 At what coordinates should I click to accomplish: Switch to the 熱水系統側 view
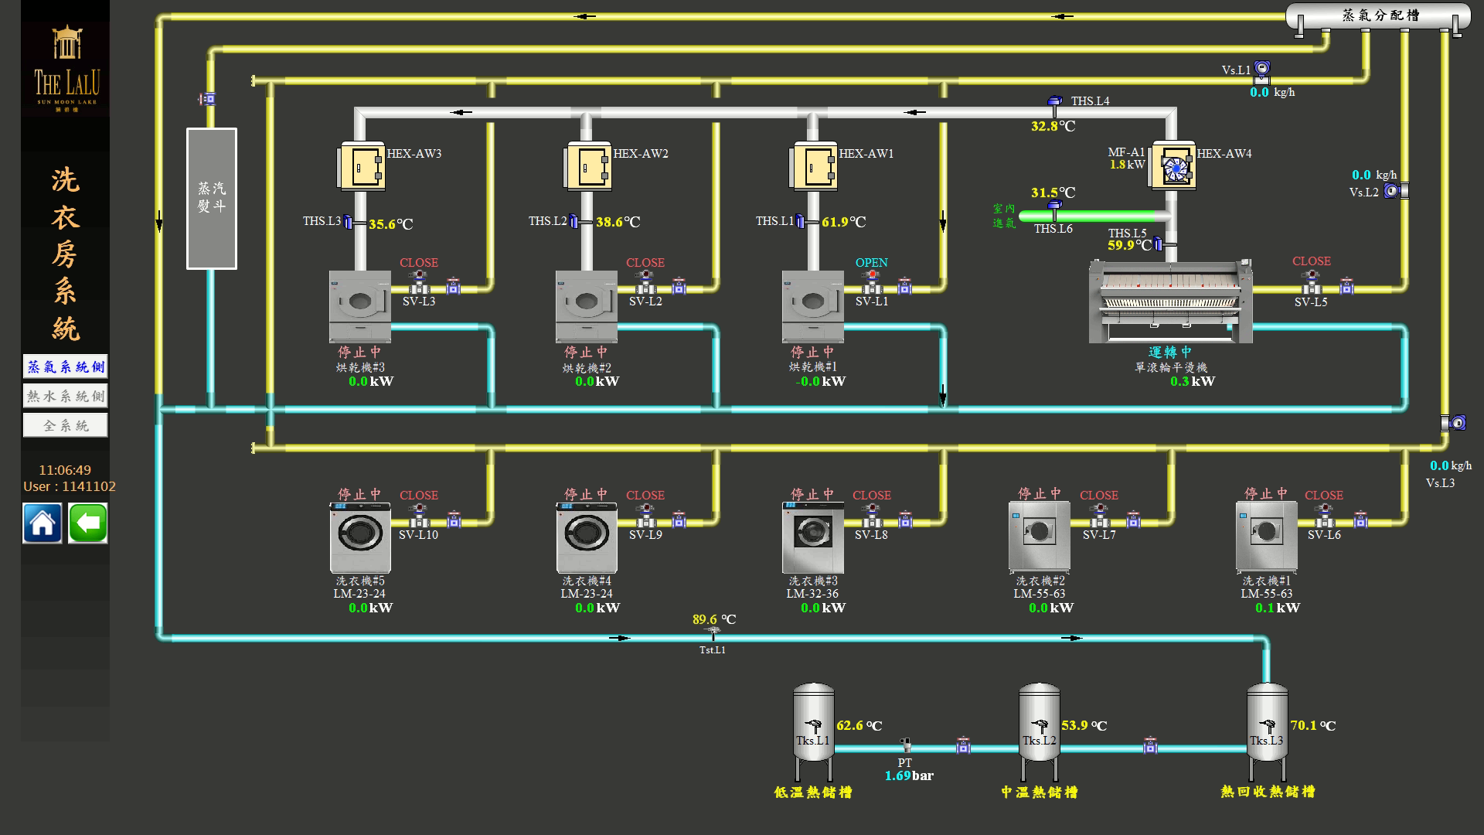(x=66, y=396)
